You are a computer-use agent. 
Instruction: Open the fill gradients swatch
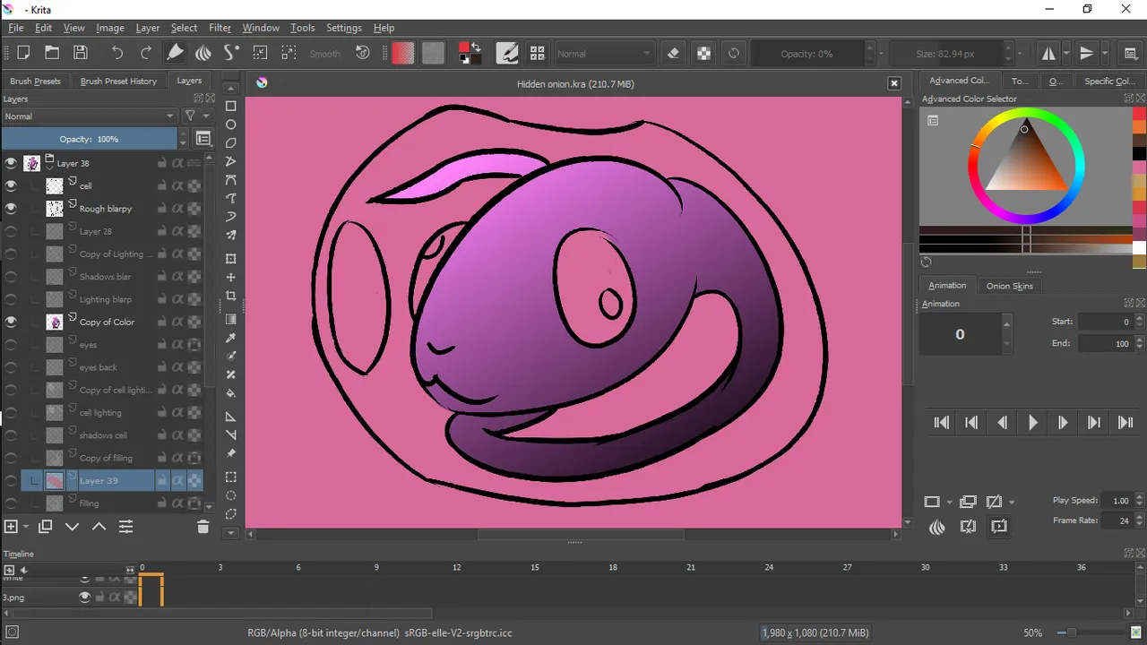pos(403,53)
